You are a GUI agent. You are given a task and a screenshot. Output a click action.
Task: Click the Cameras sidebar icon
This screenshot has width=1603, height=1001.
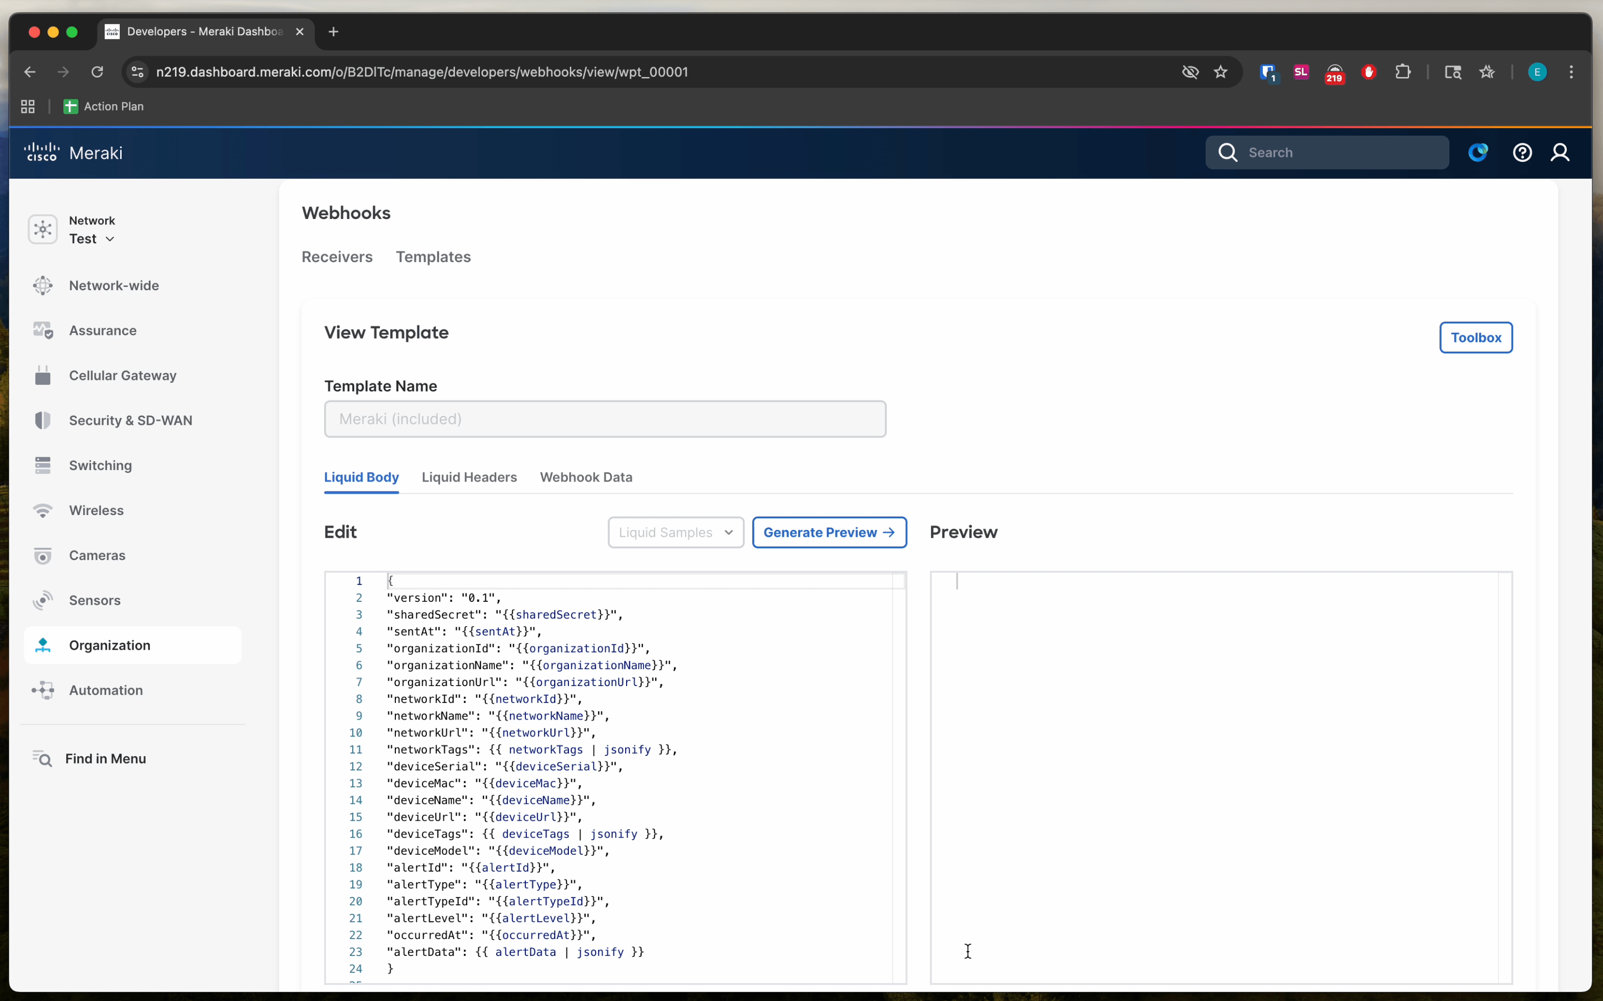point(43,555)
